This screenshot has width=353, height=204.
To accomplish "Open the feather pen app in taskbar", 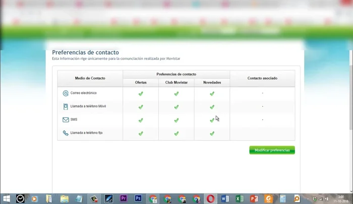I will pyautogui.click(x=108, y=198).
